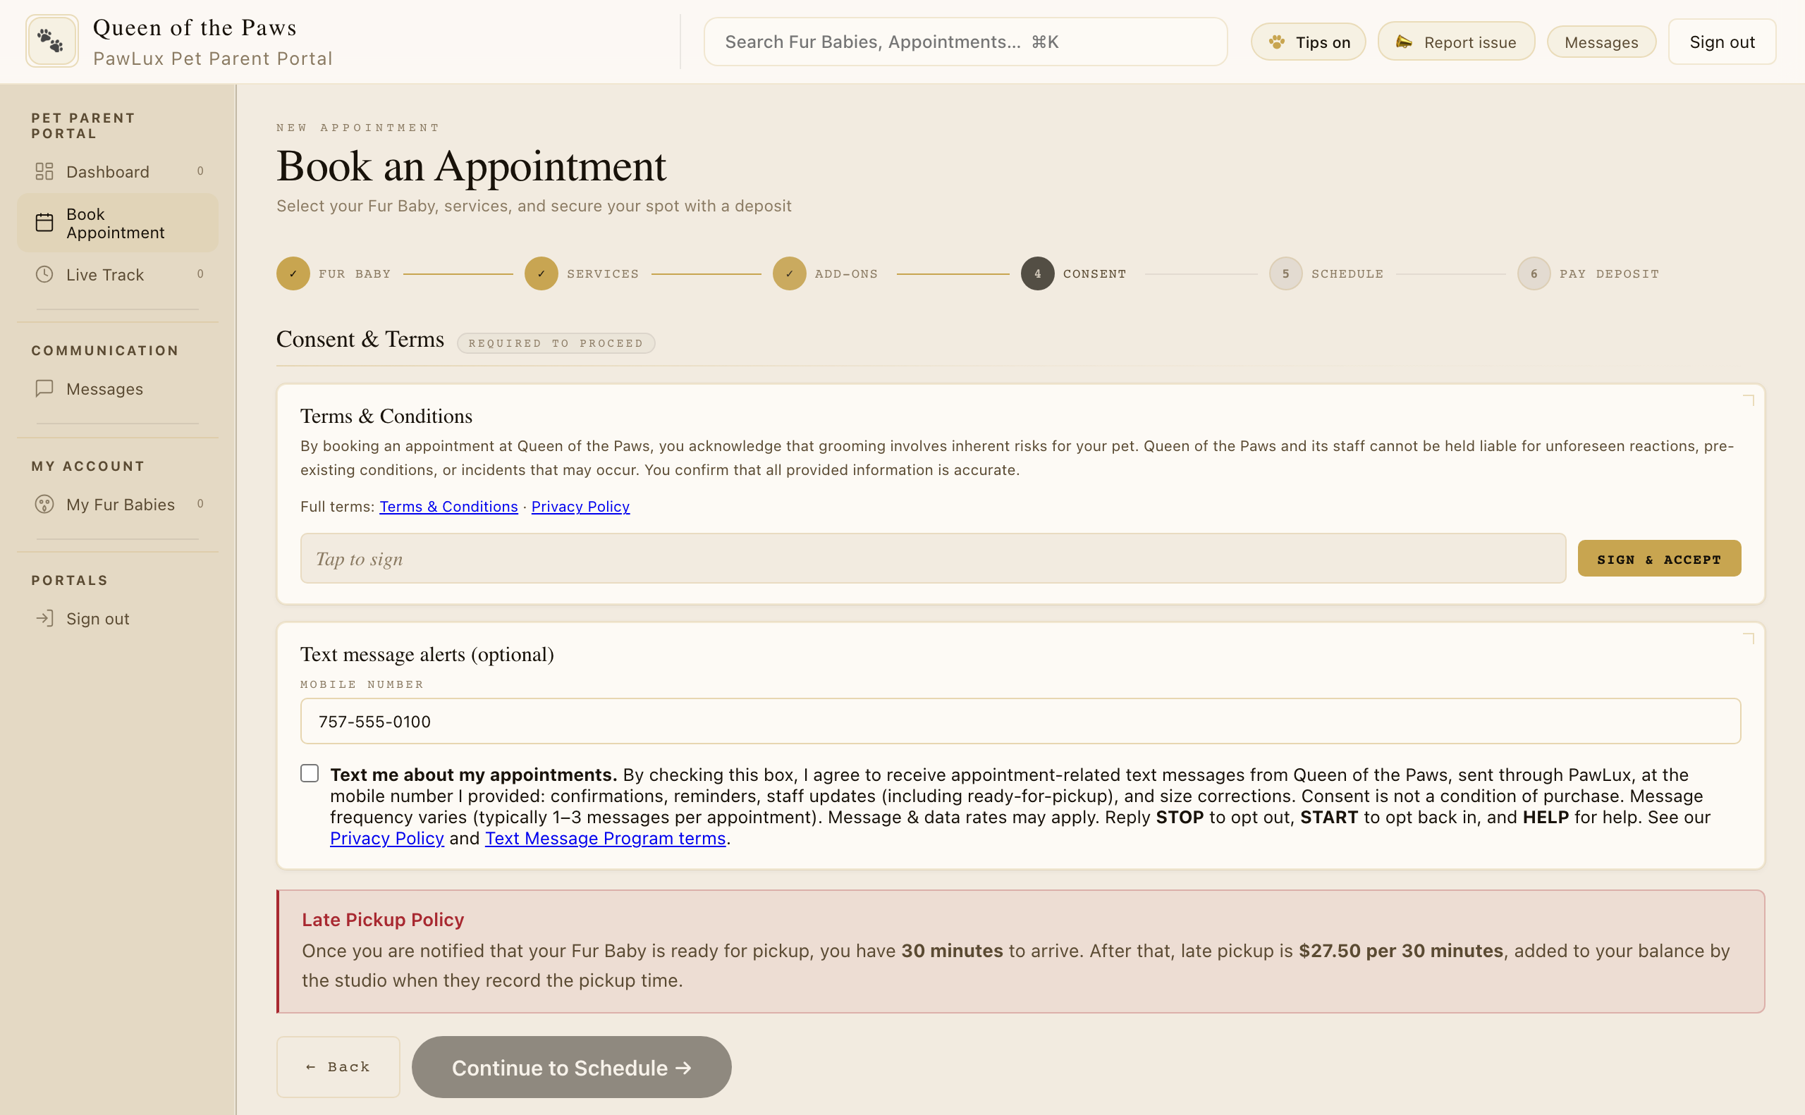Click the Book Appointment calendar icon

point(44,223)
